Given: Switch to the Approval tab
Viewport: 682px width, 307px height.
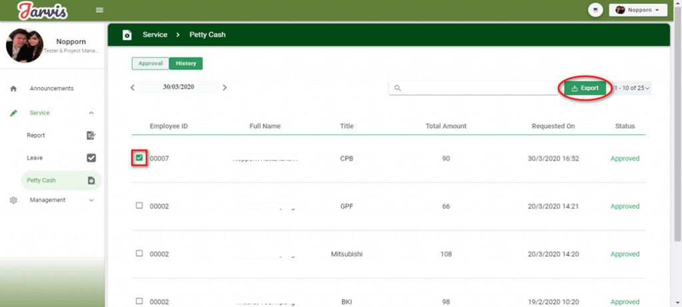Looking at the screenshot, I should pyautogui.click(x=150, y=63).
